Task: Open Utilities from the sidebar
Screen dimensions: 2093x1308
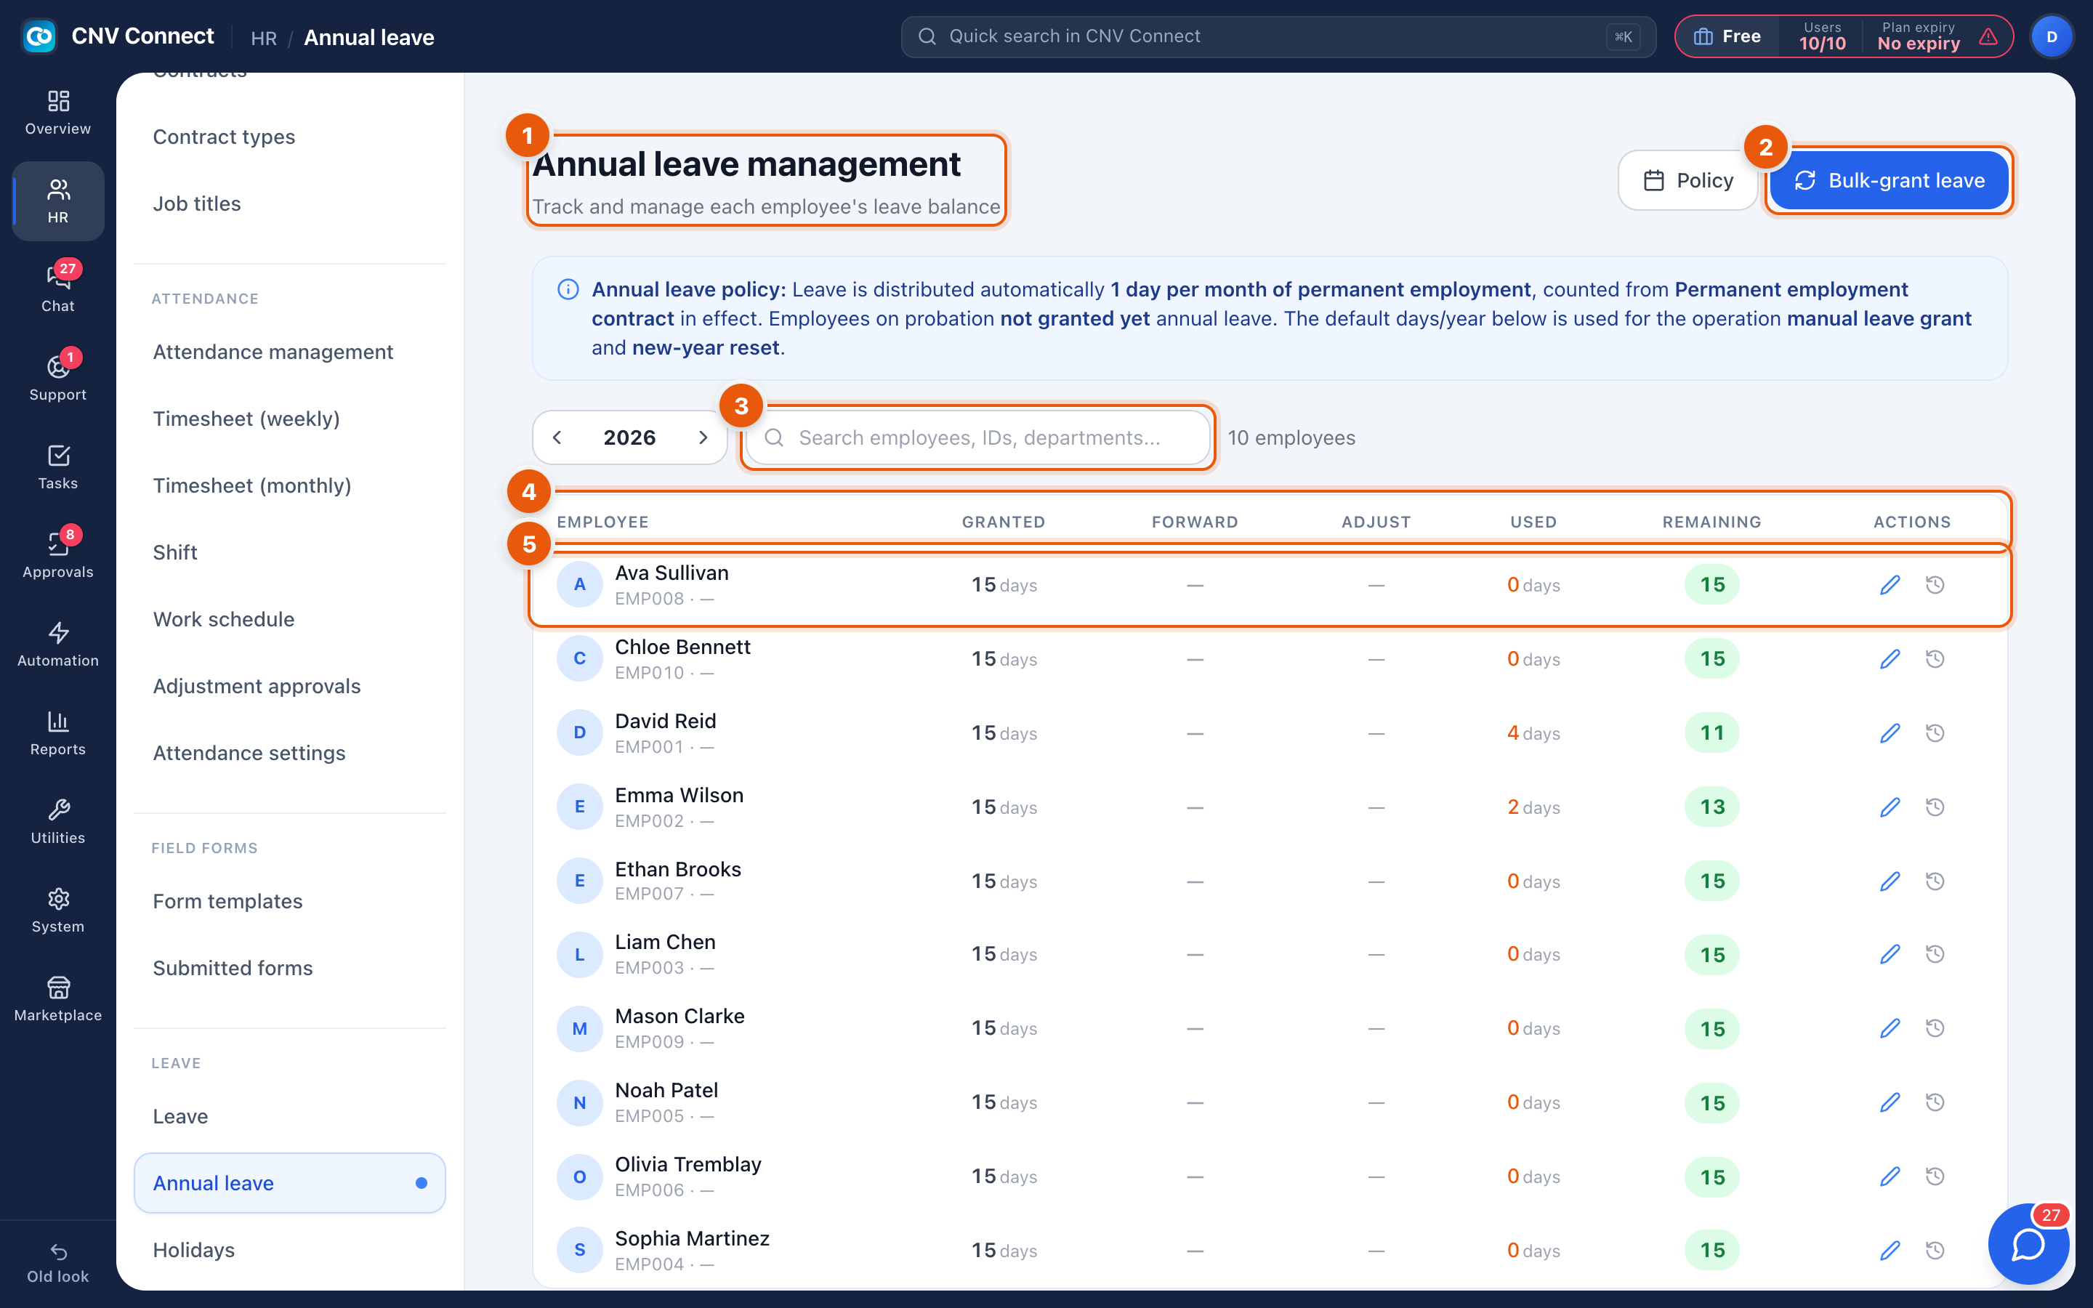Action: (x=58, y=821)
